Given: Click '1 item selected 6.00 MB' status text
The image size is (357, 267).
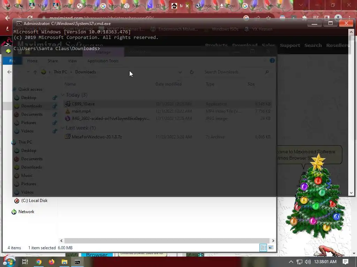Looking at the screenshot, I should [50, 248].
